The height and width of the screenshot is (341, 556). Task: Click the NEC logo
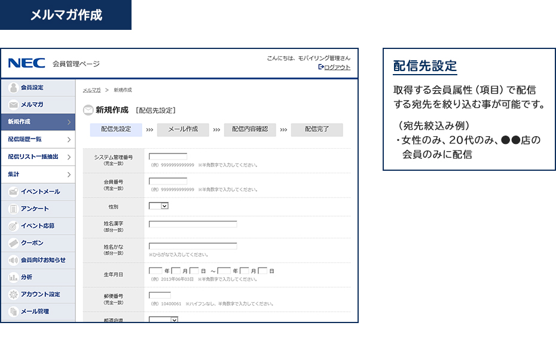[26, 63]
